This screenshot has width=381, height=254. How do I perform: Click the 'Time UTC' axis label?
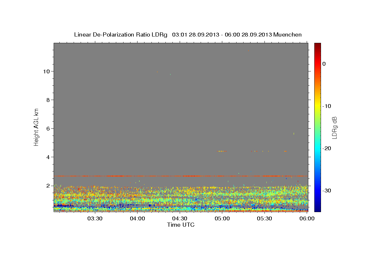point(181,225)
